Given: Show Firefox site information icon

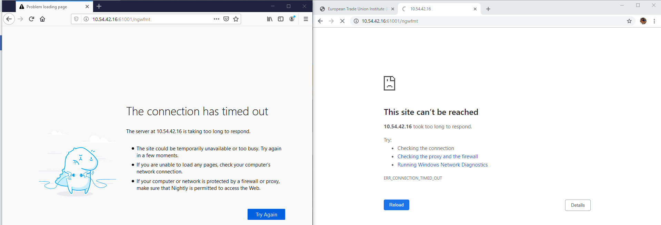Looking at the screenshot, I should tap(86, 19).
